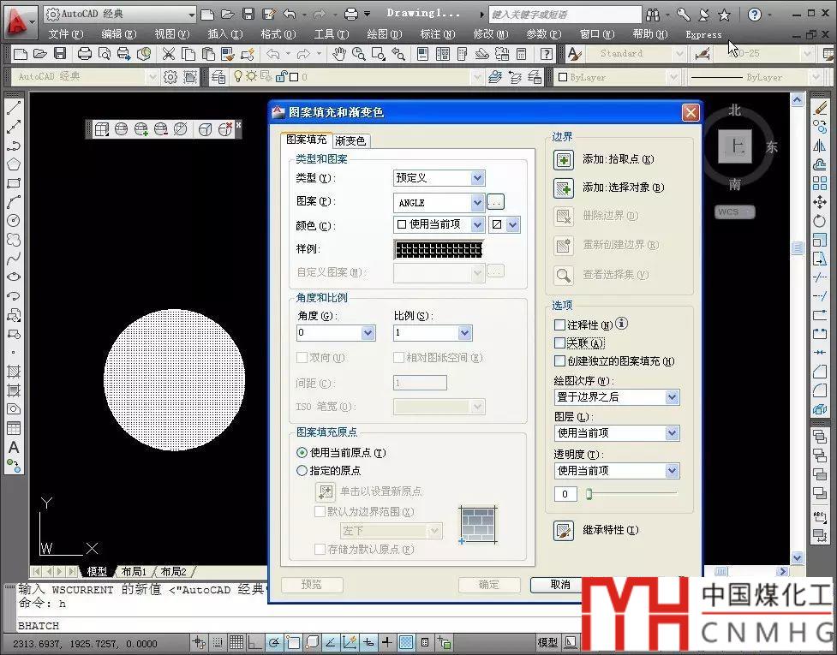The height and width of the screenshot is (655, 837).
Task: Click the ANGLE pattern sample swatch
Action: click(438, 249)
